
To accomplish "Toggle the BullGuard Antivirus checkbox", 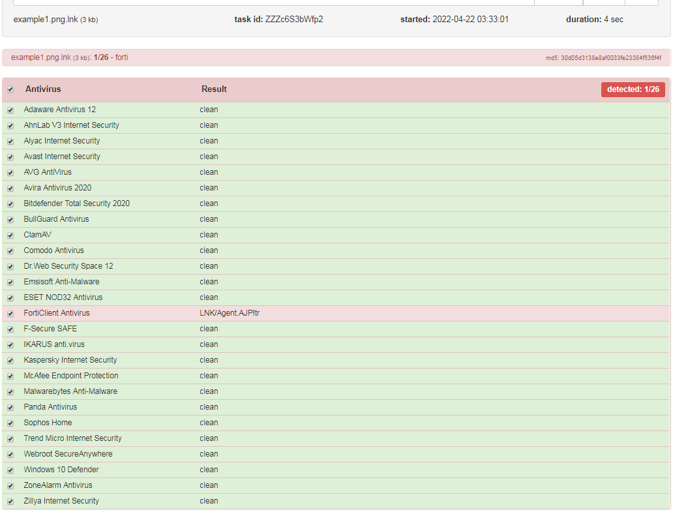I will click(10, 220).
